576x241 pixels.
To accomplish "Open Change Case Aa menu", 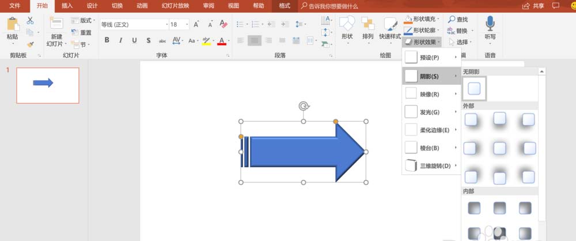I will pyautogui.click(x=193, y=40).
